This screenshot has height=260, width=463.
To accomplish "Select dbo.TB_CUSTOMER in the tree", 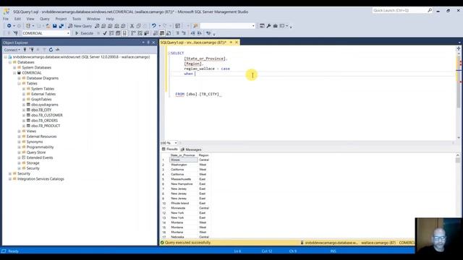I will (x=46, y=116).
